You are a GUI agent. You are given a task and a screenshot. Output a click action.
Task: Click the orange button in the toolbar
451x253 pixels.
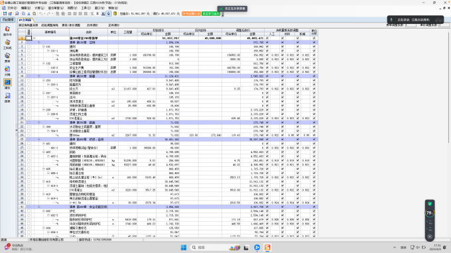click(191, 13)
